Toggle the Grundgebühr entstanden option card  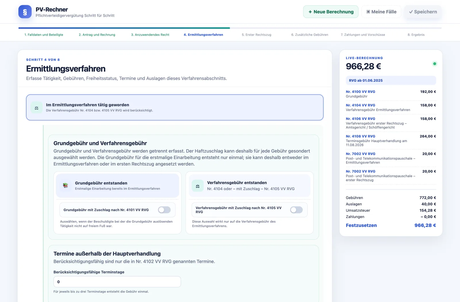(118, 186)
